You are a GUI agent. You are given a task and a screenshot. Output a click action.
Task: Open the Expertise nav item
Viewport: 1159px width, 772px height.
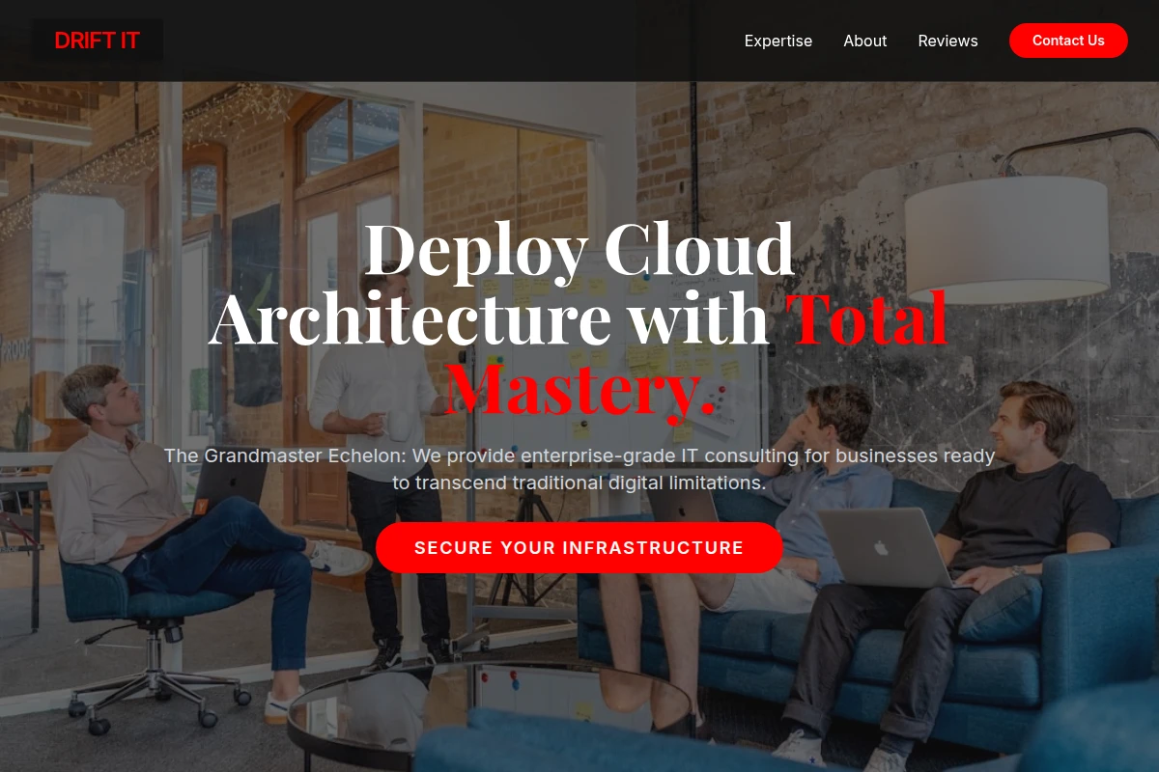pyautogui.click(x=777, y=41)
